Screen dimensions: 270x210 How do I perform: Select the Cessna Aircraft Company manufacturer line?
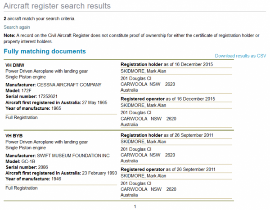(x=53, y=85)
